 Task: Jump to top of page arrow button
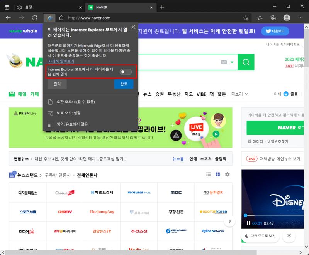coord(289,236)
